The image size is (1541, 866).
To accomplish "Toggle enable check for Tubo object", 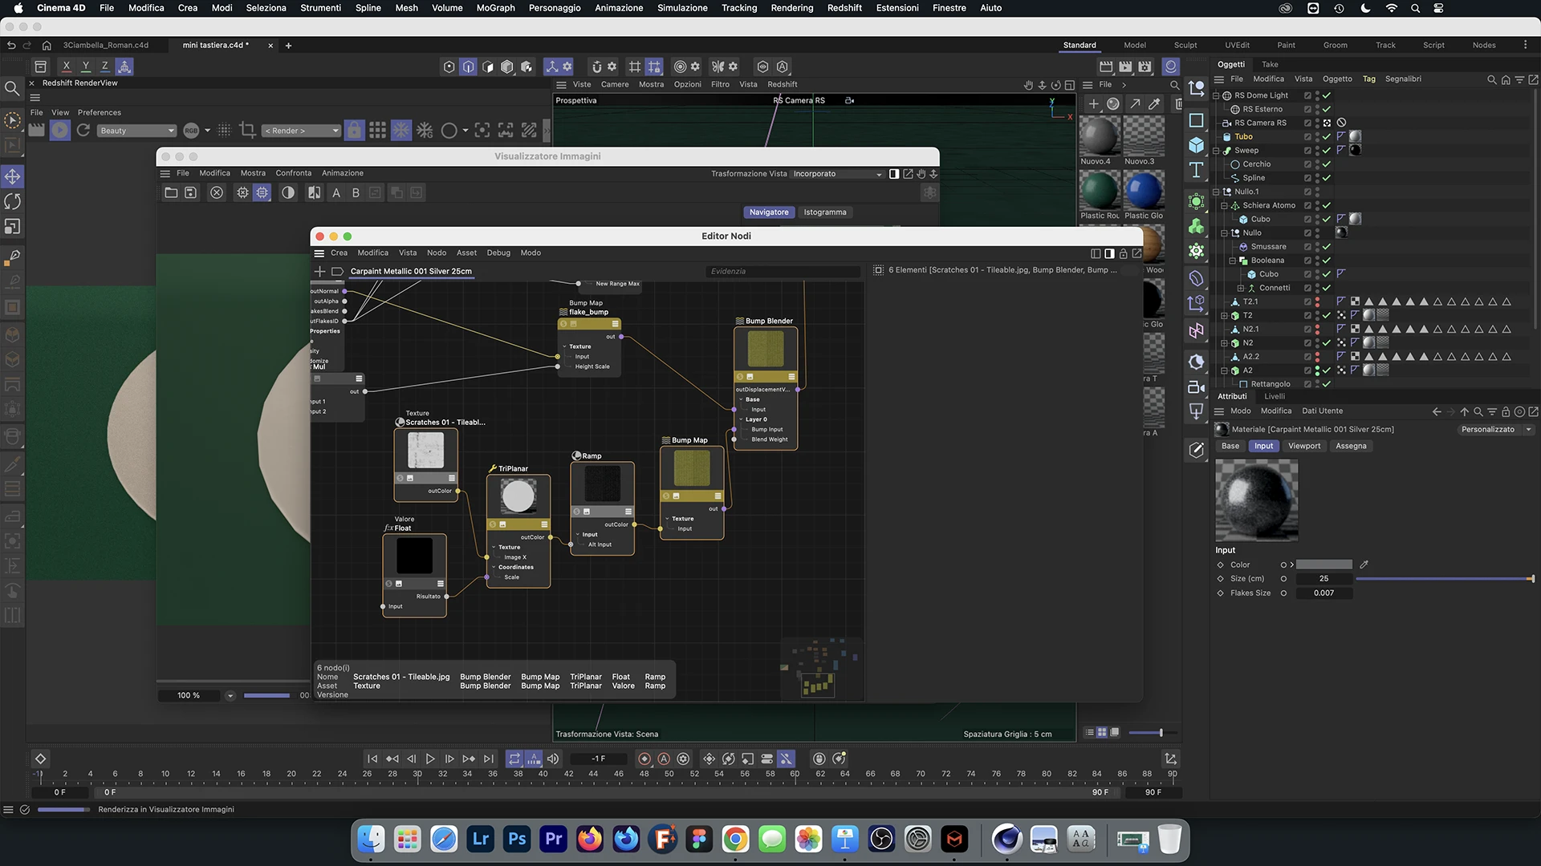I will click(1327, 136).
